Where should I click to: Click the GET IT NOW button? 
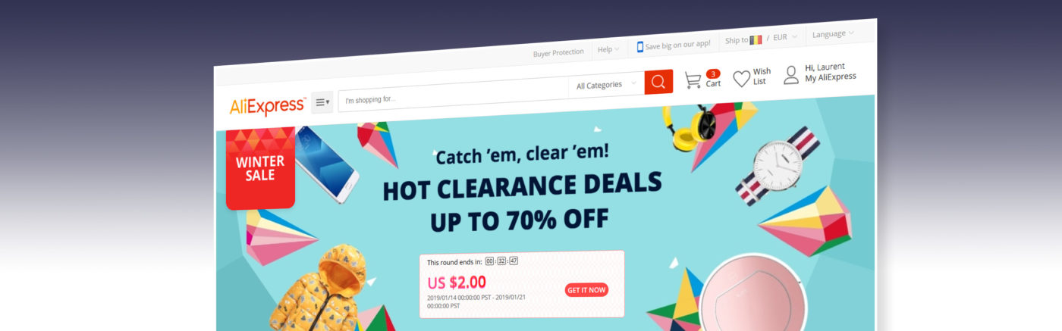586,290
